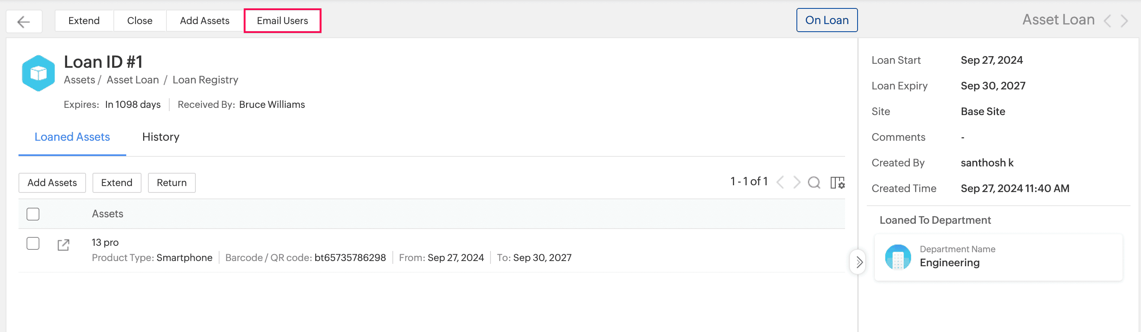Check the 13 pro asset checkbox

pos(33,244)
